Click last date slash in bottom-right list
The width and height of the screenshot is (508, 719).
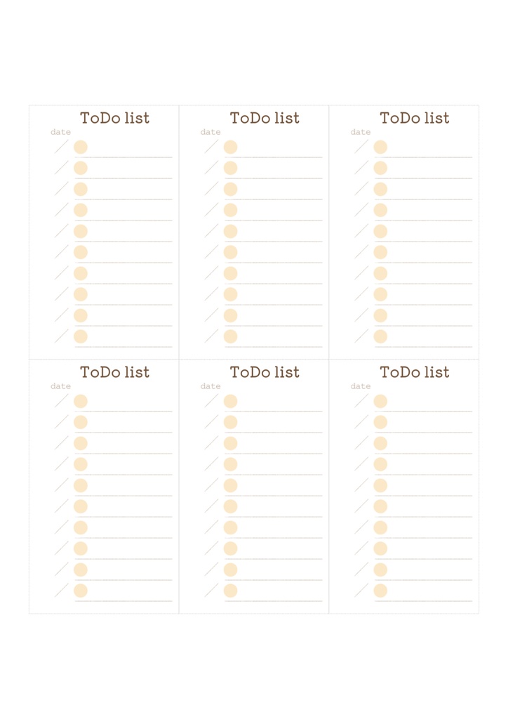click(362, 590)
